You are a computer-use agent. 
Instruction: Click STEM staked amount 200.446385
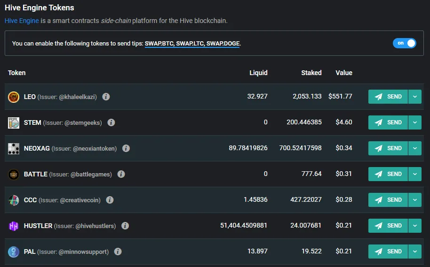(x=304, y=122)
